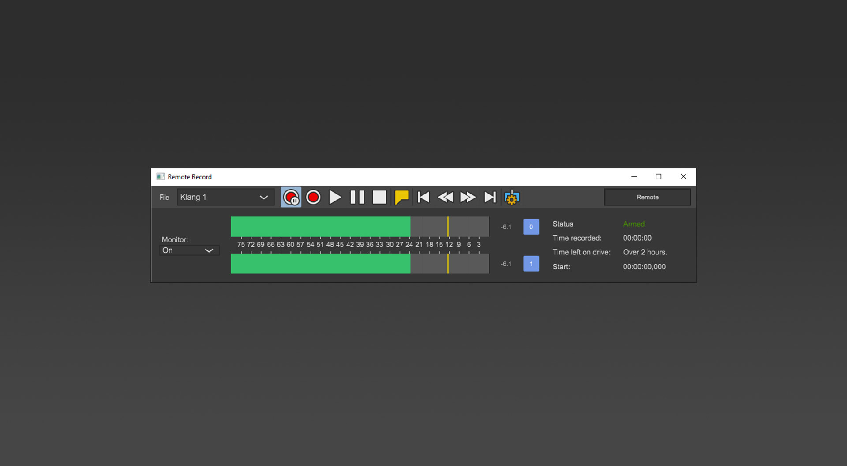847x466 pixels.
Task: Close the Remote Record window
Action: (683, 176)
